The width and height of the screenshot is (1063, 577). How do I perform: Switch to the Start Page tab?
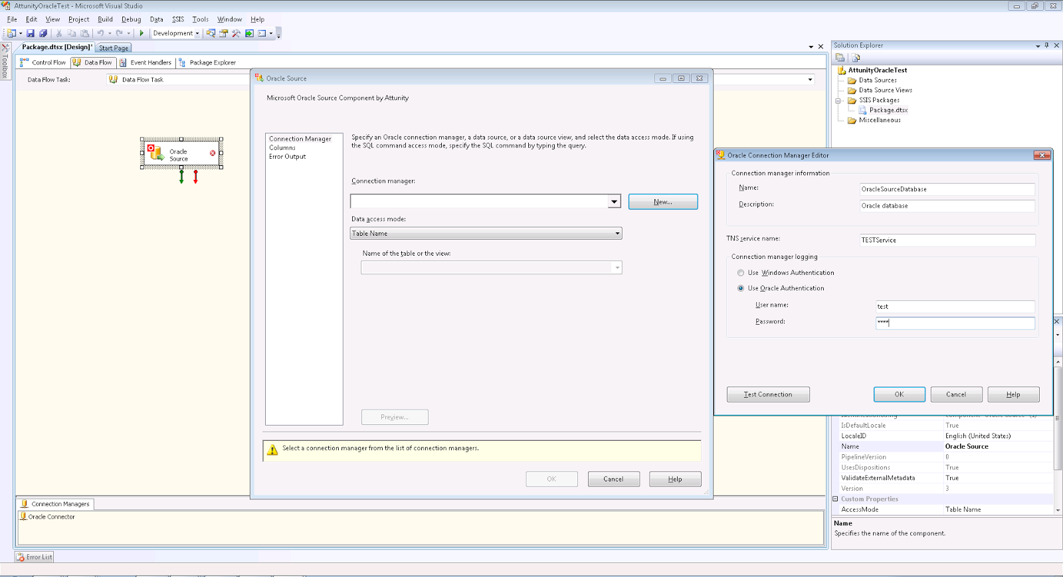tap(114, 48)
